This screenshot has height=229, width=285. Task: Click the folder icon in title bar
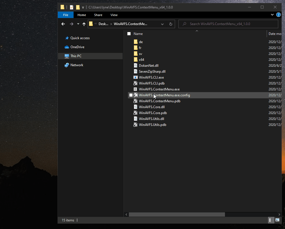[x=62, y=7]
